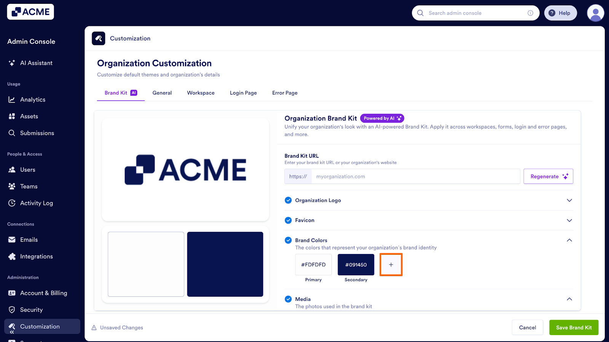Click the ACME logo preview thumbnail
The width and height of the screenshot is (609, 342).
pyautogui.click(x=185, y=169)
